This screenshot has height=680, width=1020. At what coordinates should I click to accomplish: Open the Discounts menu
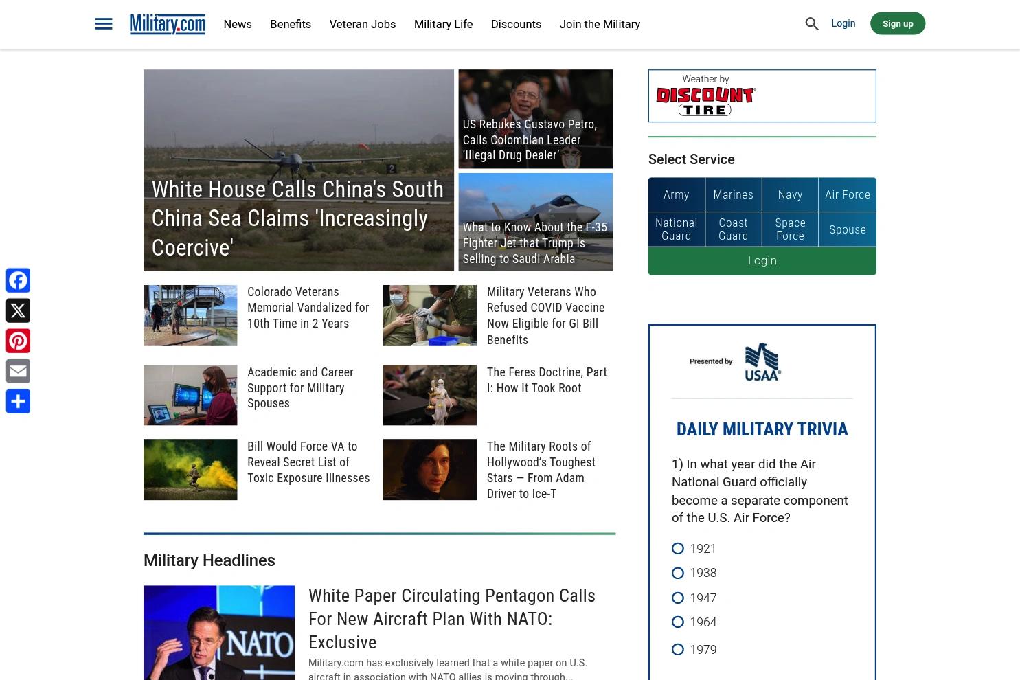pyautogui.click(x=516, y=24)
